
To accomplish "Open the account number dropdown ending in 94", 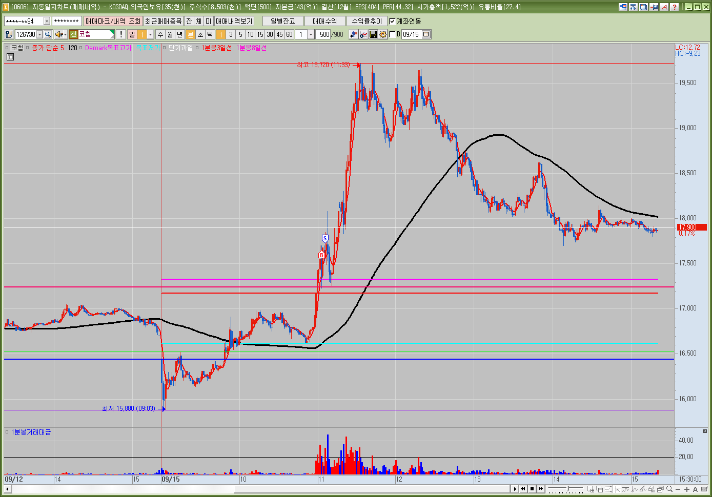I will pyautogui.click(x=47, y=21).
